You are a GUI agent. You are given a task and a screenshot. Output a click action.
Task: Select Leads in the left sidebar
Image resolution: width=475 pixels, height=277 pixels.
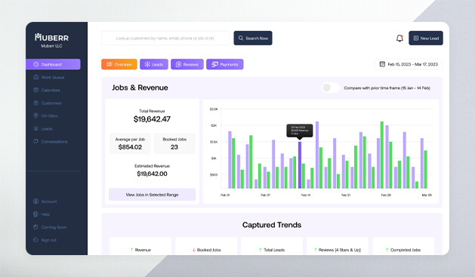tap(43, 128)
